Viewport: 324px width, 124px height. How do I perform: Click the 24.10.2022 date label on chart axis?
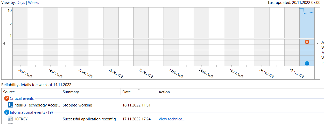pyautogui.click(x=266, y=73)
